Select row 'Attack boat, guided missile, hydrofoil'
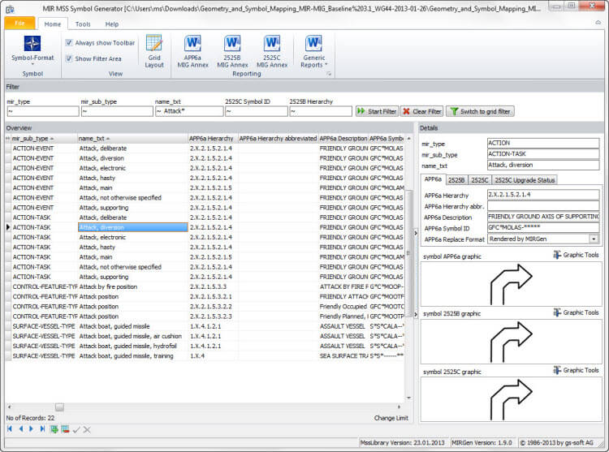This screenshot has width=609, height=452. 206,346
